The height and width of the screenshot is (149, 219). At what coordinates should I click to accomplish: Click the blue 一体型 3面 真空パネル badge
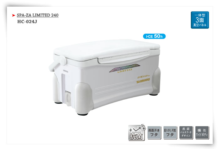200,20
